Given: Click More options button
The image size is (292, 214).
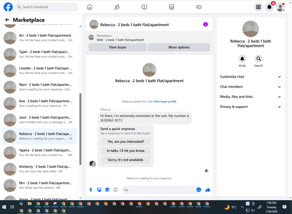Looking at the screenshot, I should point(179,47).
